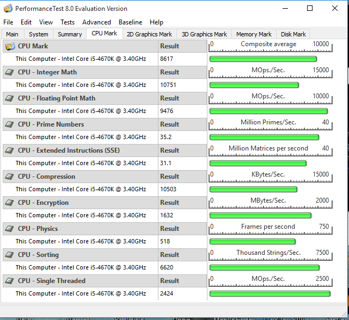Switch to the 2D Graphics Mark tab
The image size is (349, 320).
pyautogui.click(x=149, y=34)
